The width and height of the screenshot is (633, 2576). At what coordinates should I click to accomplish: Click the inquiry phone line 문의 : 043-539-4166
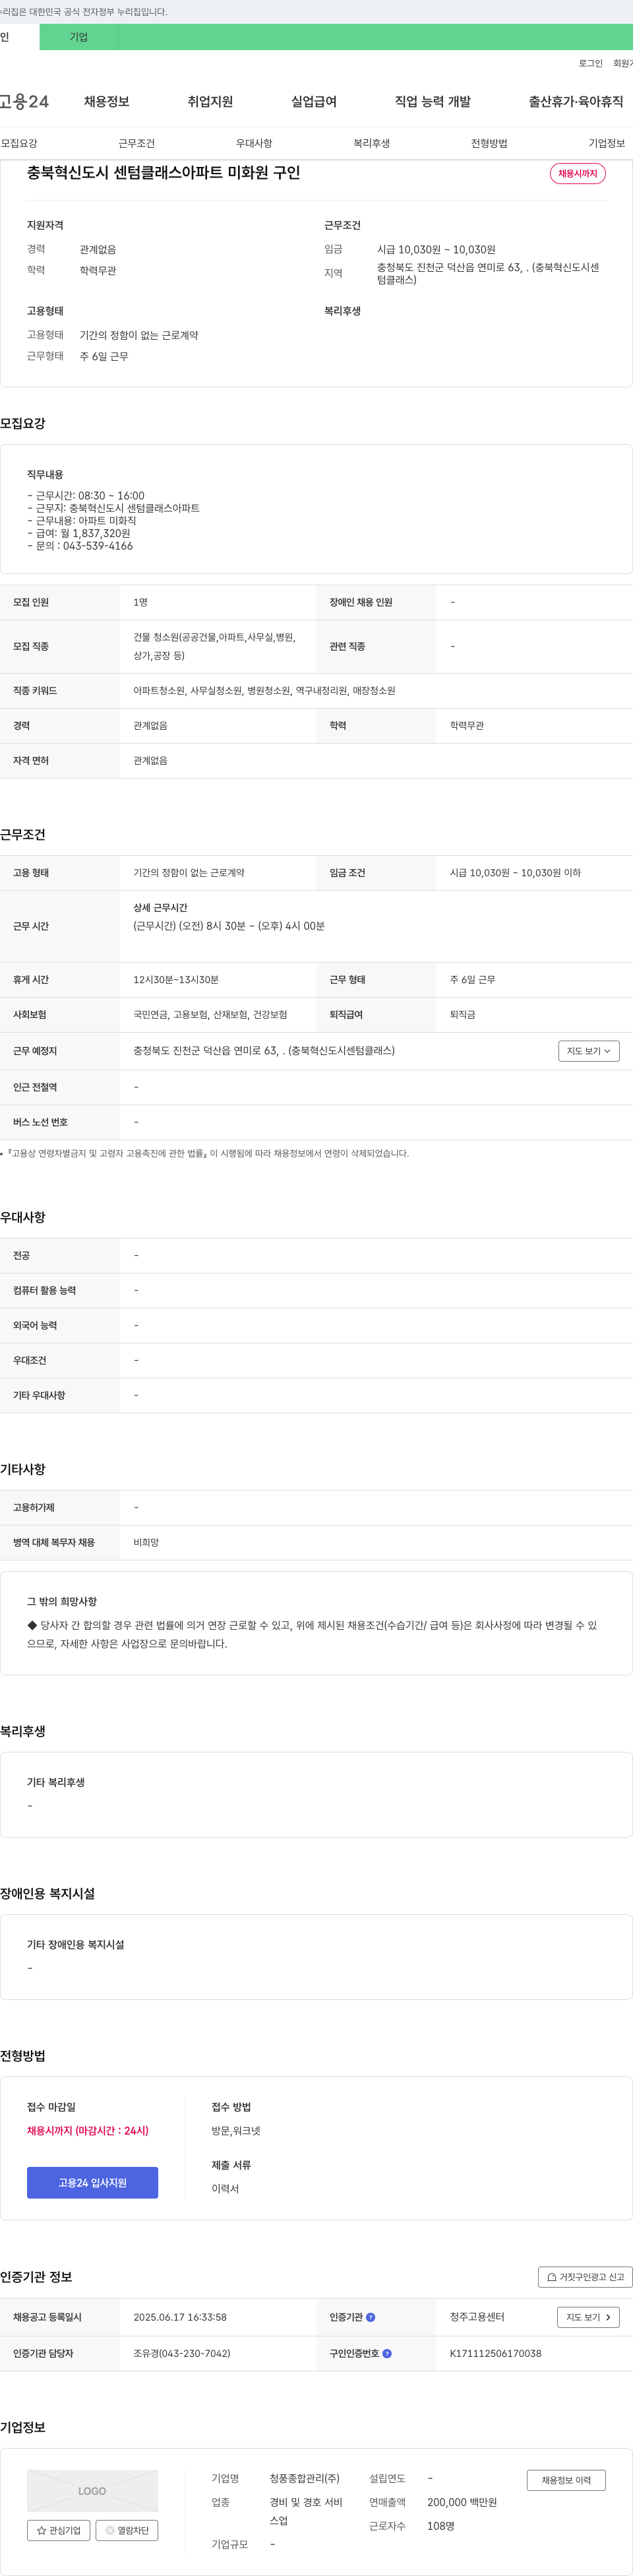pyautogui.click(x=80, y=546)
